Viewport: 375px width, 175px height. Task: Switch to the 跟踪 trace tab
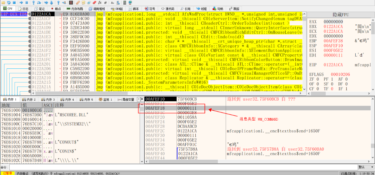234,8
